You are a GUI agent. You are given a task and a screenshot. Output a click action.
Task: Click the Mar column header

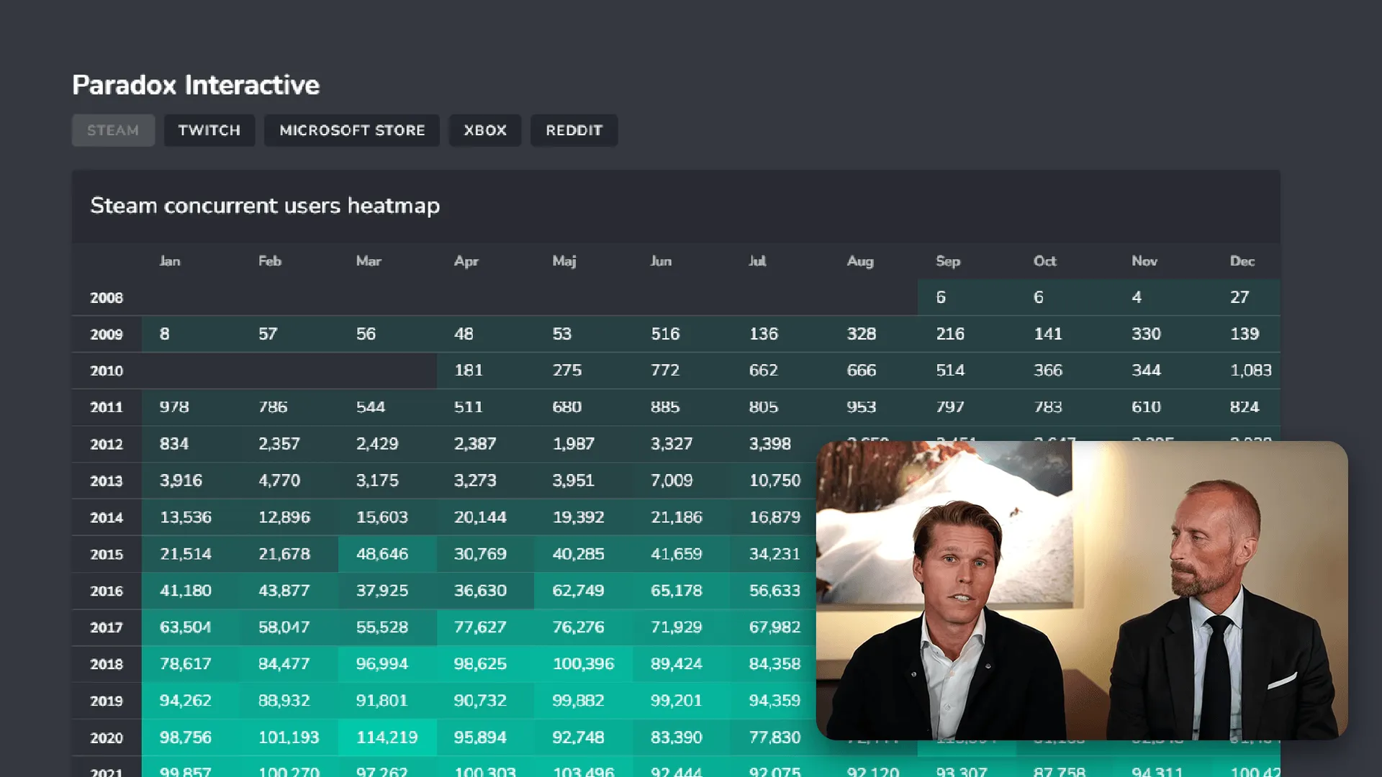[369, 261]
